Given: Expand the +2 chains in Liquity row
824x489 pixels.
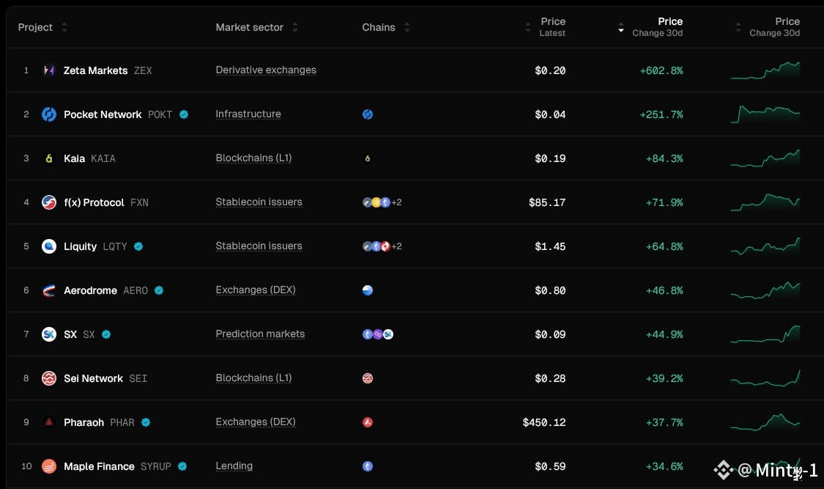Looking at the screenshot, I should 397,246.
